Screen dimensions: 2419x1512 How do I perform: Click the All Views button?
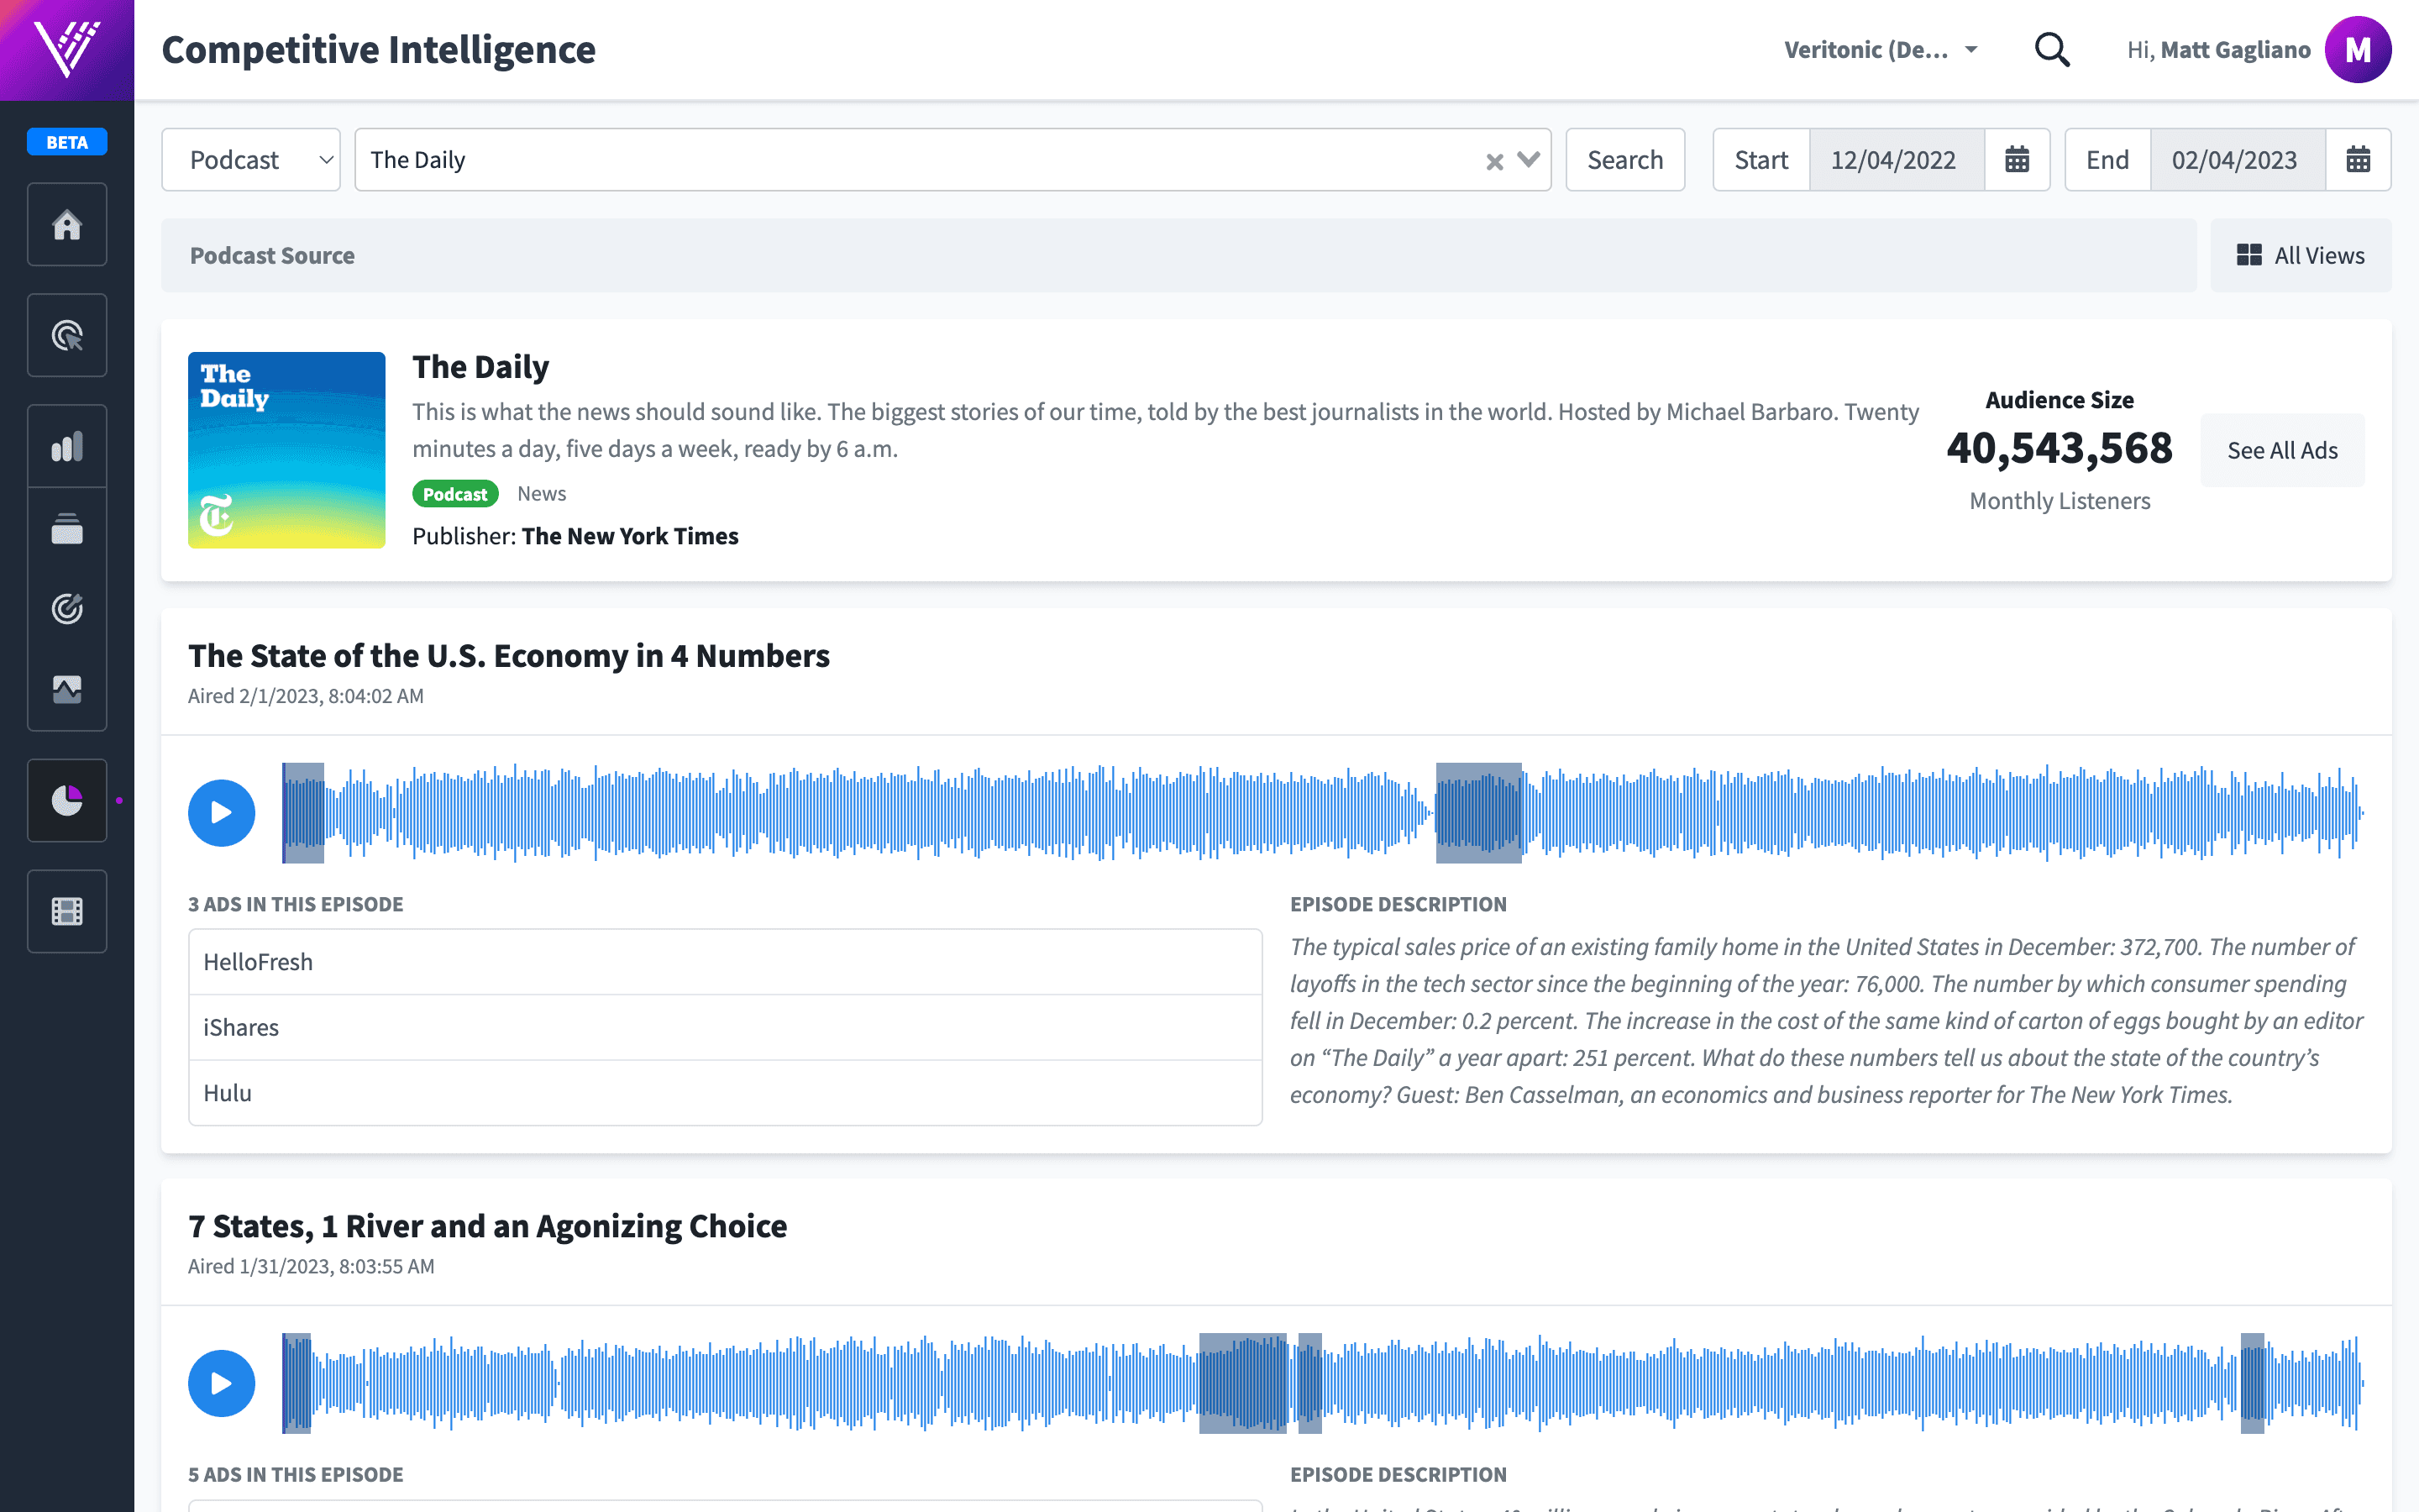click(2301, 255)
